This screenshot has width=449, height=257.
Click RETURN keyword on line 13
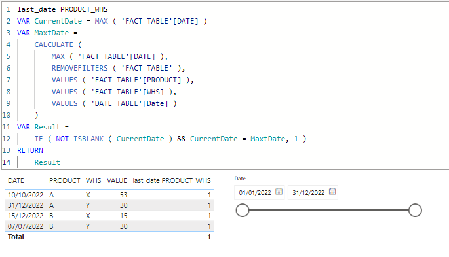[30, 150]
